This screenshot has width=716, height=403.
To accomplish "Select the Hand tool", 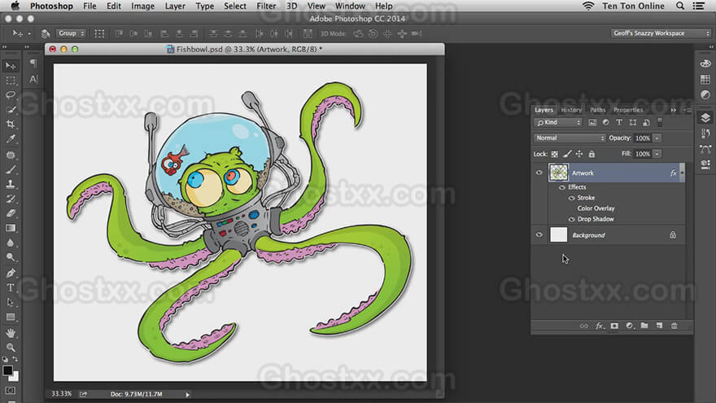I will click(x=10, y=333).
